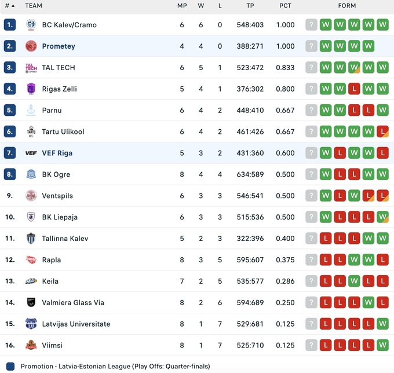Click the Rigas Zelli team logo

pyautogui.click(x=31, y=89)
